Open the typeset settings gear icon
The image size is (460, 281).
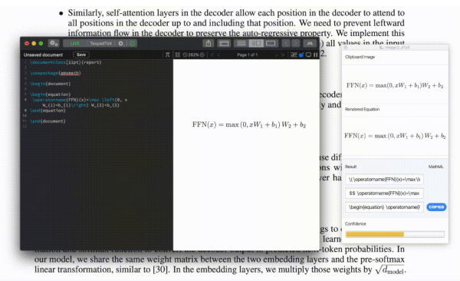pos(121,44)
